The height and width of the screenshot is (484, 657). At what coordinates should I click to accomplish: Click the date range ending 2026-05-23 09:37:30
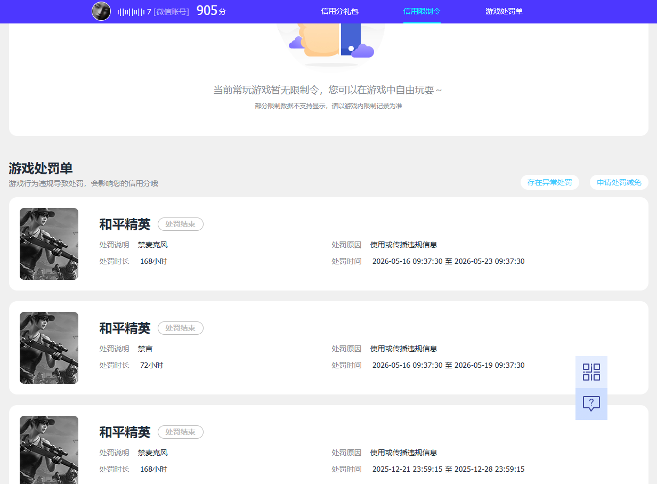coord(448,262)
